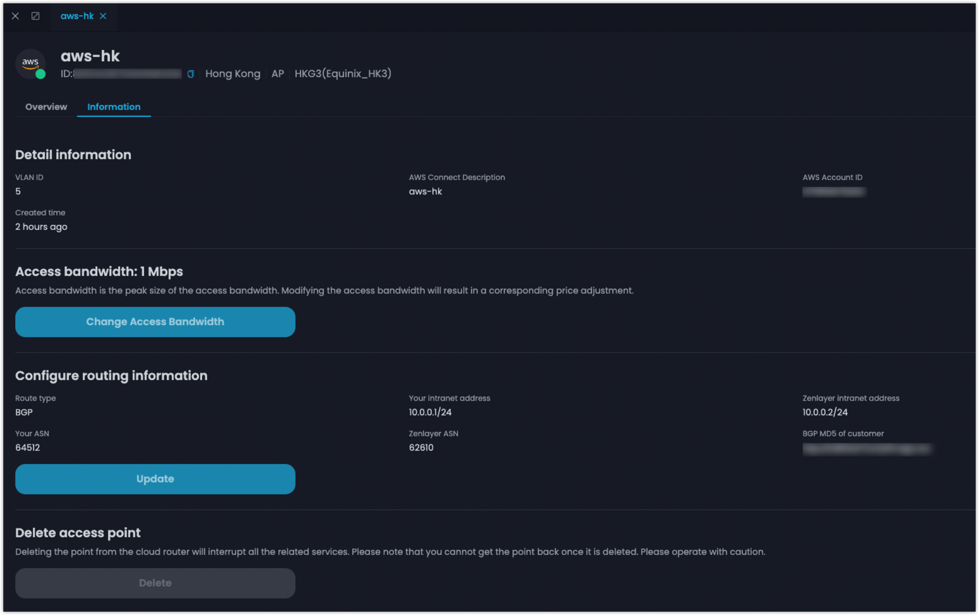Copy the access point ID
The width and height of the screenshot is (979, 615).
pos(191,74)
